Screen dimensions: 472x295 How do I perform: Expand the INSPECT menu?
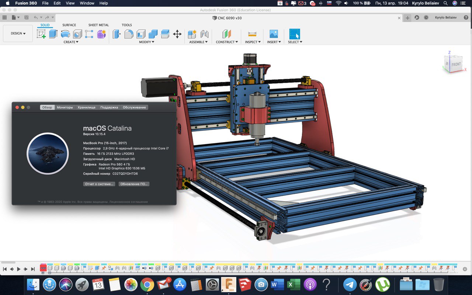pos(253,42)
